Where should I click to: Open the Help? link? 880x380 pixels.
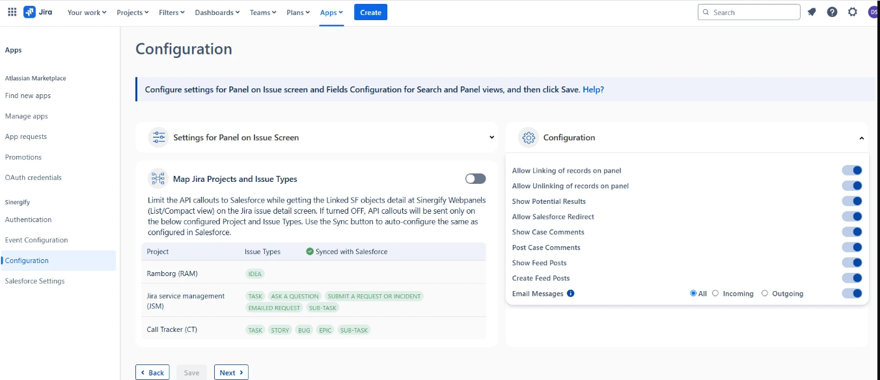pos(593,90)
